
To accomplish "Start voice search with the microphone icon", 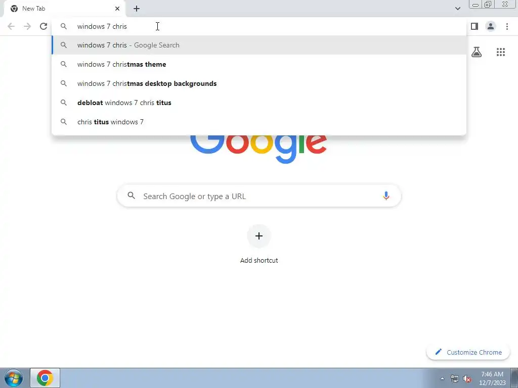I will click(386, 196).
